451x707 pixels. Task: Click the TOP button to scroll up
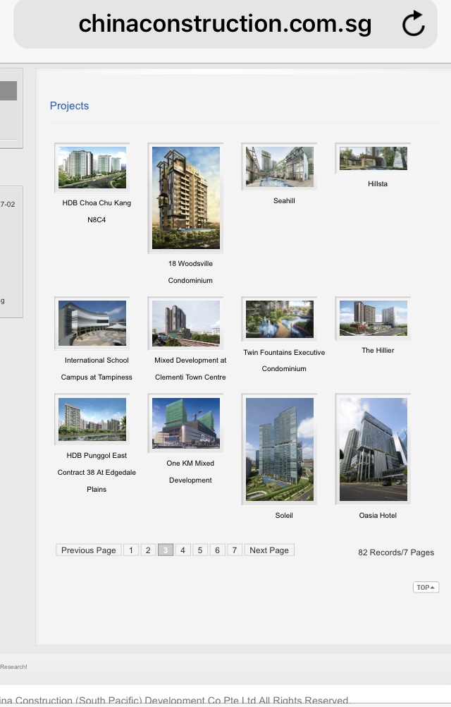(x=426, y=587)
